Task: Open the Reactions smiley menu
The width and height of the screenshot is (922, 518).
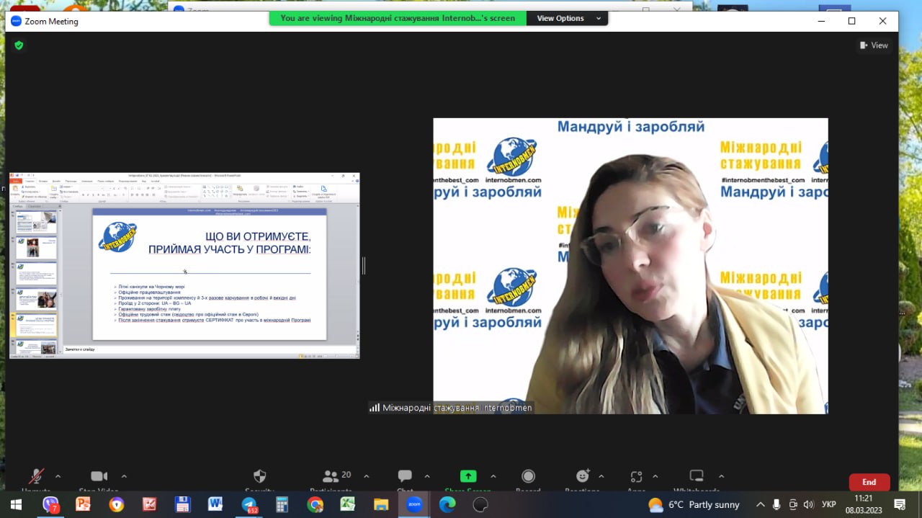Action: click(x=583, y=477)
